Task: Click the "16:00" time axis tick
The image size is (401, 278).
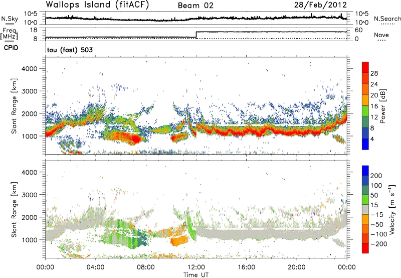Action: (x=246, y=267)
